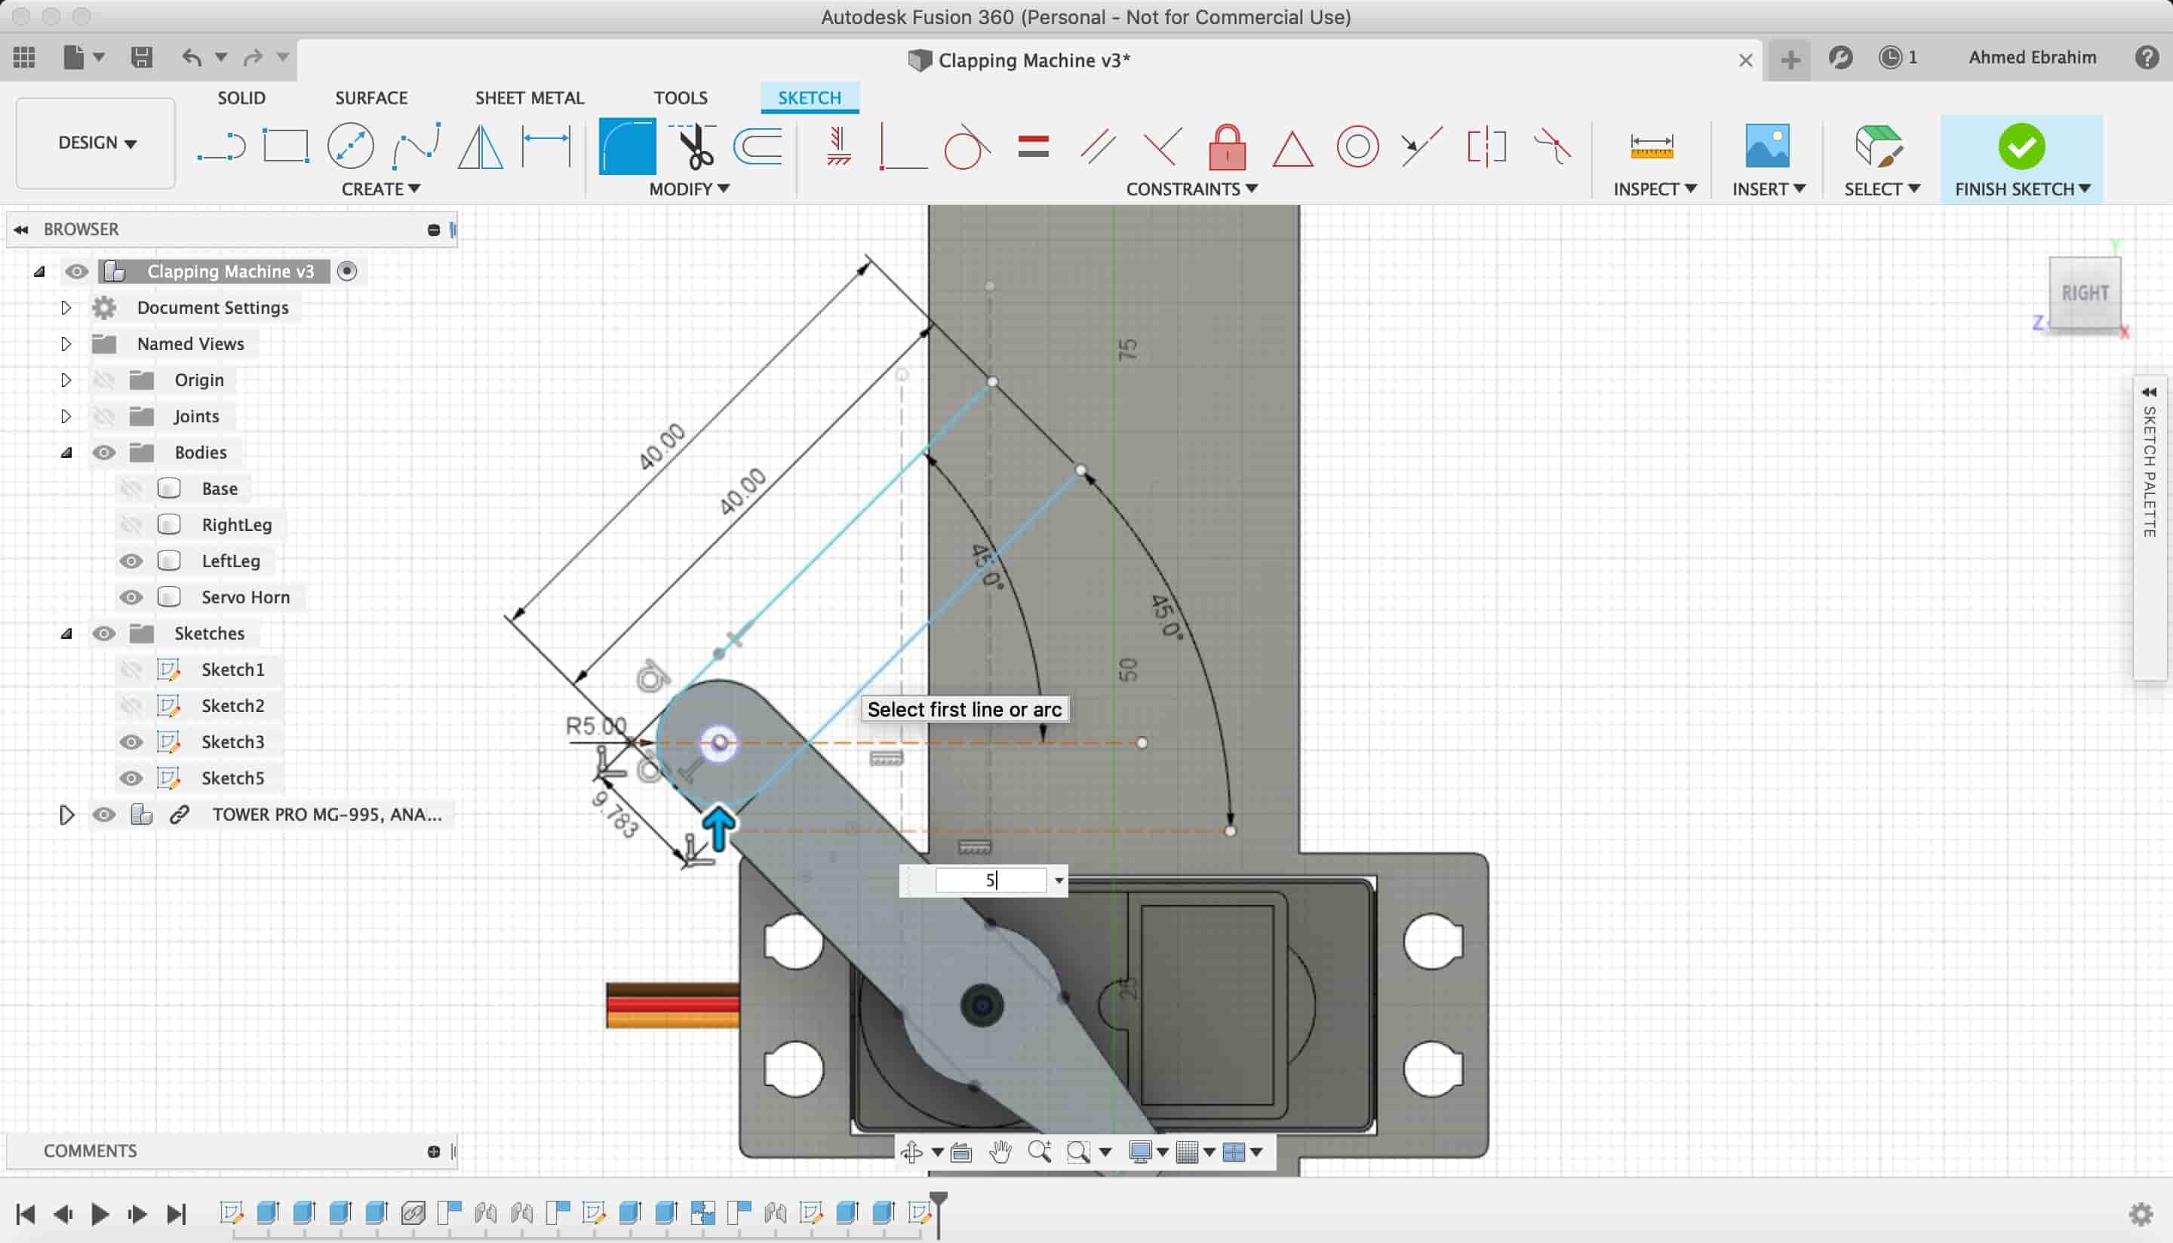The image size is (2173, 1243).
Task: Hide Sketch5 using its eye icon
Action: tap(131, 778)
